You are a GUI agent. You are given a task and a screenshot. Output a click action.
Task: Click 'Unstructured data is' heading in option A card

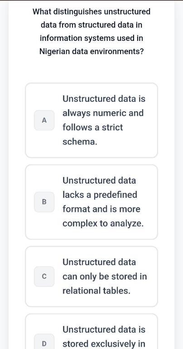(x=104, y=99)
